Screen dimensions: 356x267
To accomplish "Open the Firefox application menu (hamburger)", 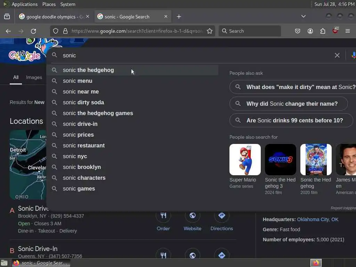I will point(348,31).
